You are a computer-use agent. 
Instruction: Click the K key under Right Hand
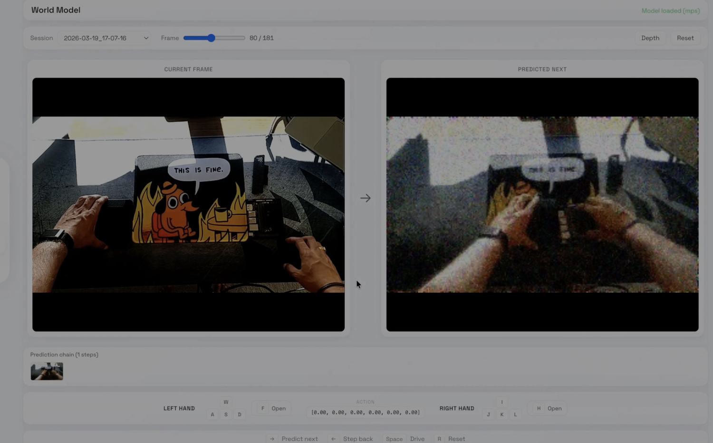click(x=501, y=414)
